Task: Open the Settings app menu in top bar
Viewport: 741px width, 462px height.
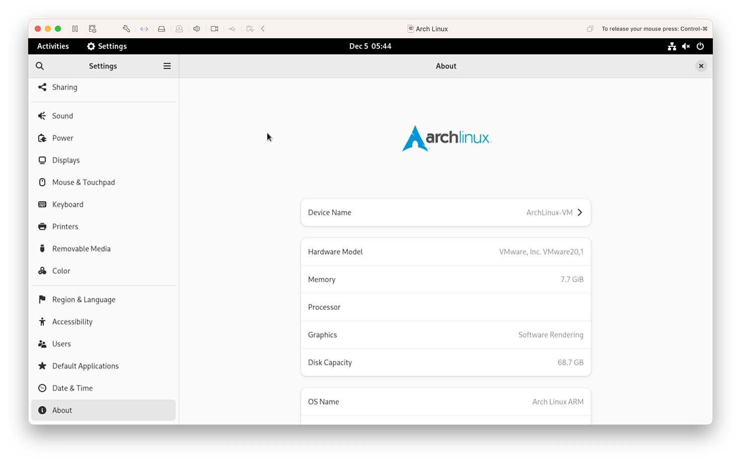Action: [107, 46]
